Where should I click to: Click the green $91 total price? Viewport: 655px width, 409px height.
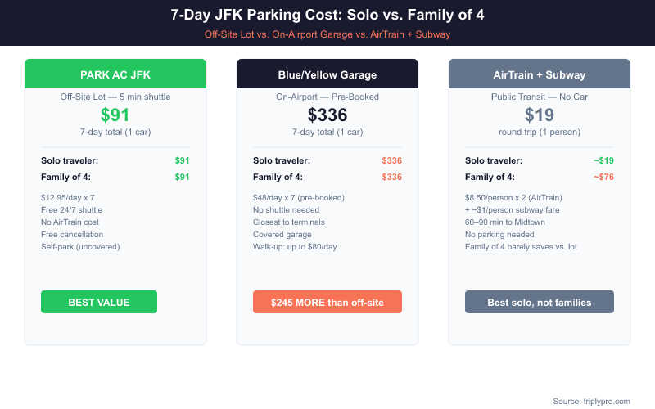[x=115, y=115]
